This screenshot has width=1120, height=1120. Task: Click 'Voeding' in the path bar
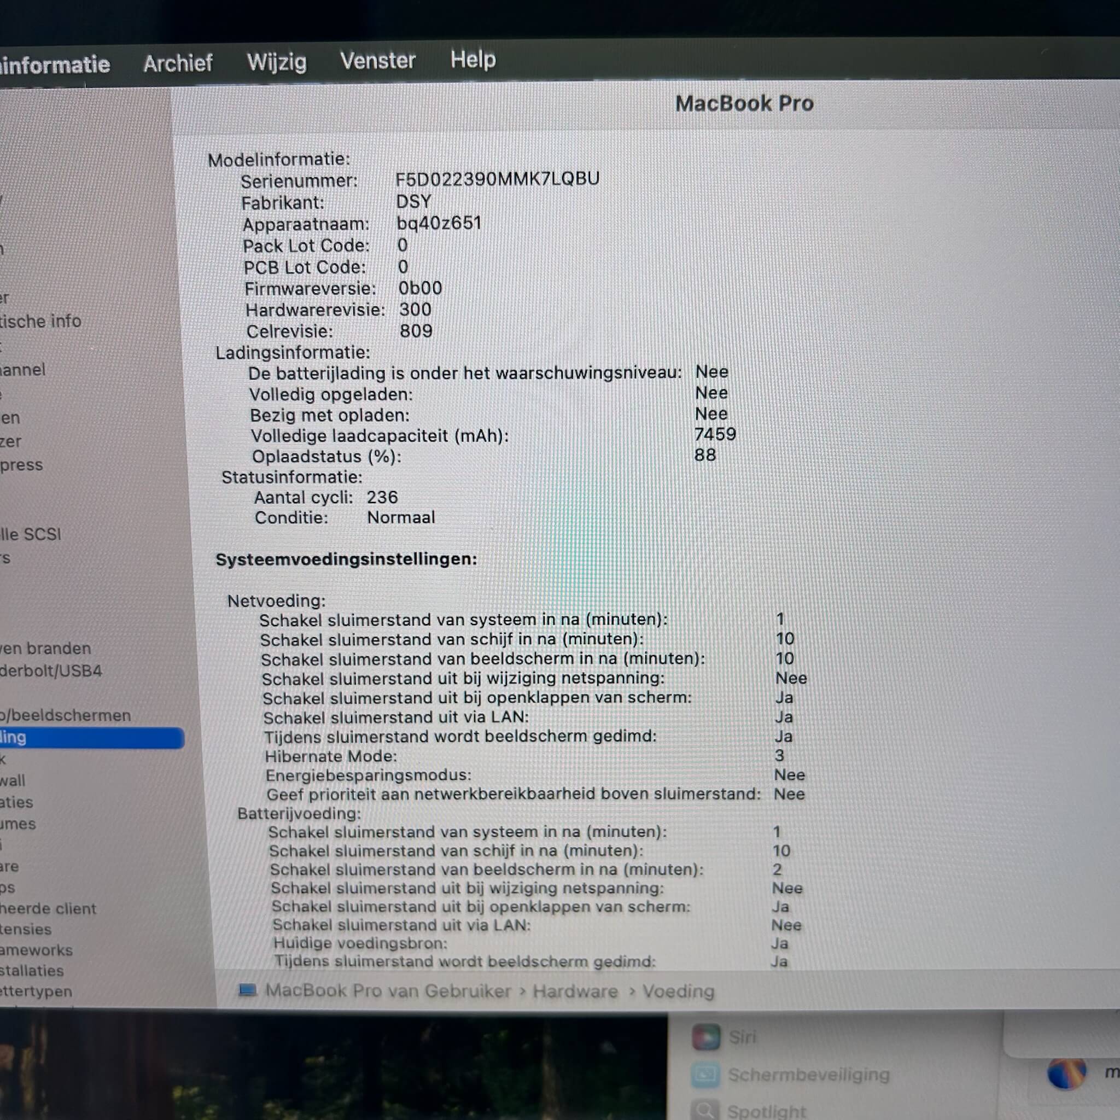(678, 991)
